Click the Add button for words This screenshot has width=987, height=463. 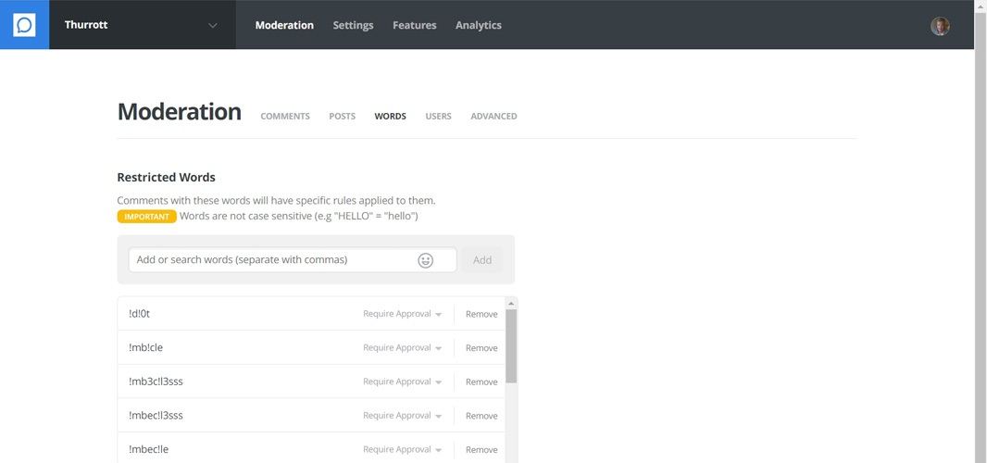[482, 260]
